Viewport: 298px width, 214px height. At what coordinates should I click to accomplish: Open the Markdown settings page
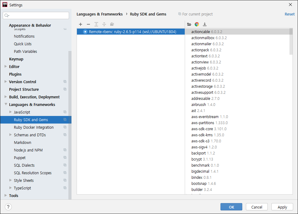22,143
